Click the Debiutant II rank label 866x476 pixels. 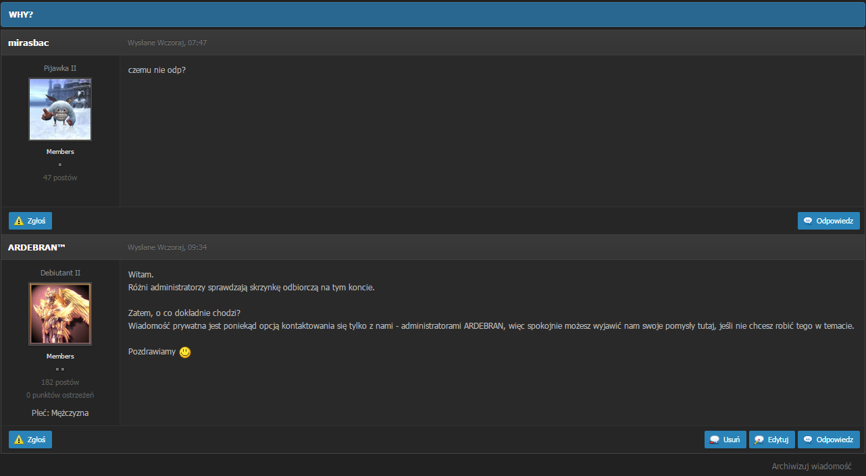tap(60, 273)
